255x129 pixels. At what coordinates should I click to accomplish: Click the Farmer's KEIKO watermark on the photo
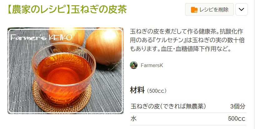click(x=41, y=37)
